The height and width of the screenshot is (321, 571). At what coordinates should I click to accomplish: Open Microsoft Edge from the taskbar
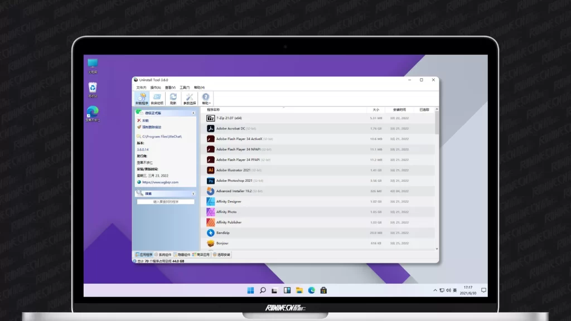[312, 290]
